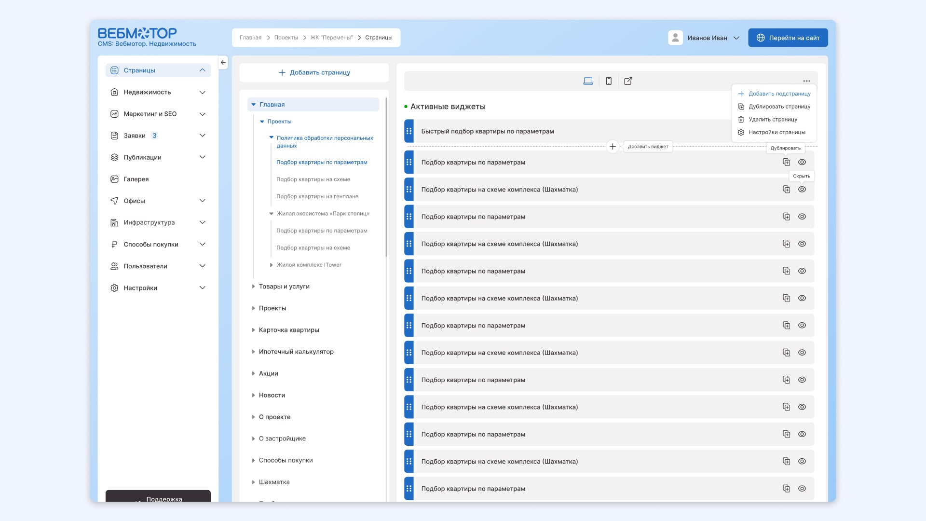Viewport: 926px width, 521px height.
Task: Select the Акции tree item
Action: 268,373
